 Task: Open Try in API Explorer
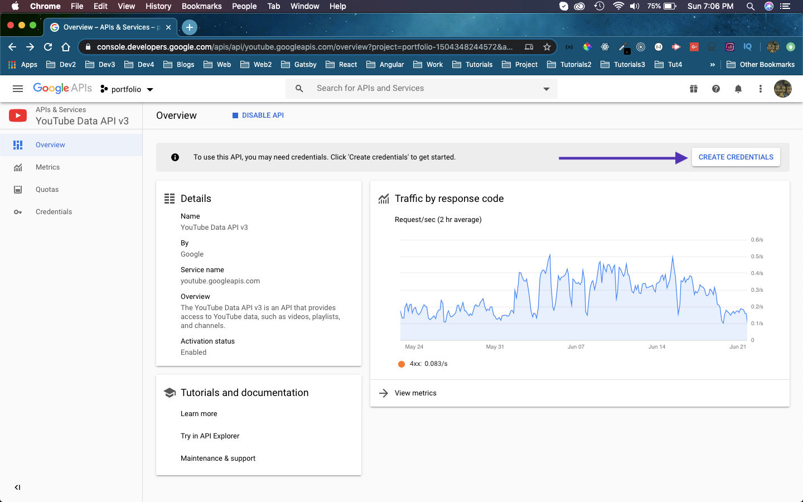210,436
